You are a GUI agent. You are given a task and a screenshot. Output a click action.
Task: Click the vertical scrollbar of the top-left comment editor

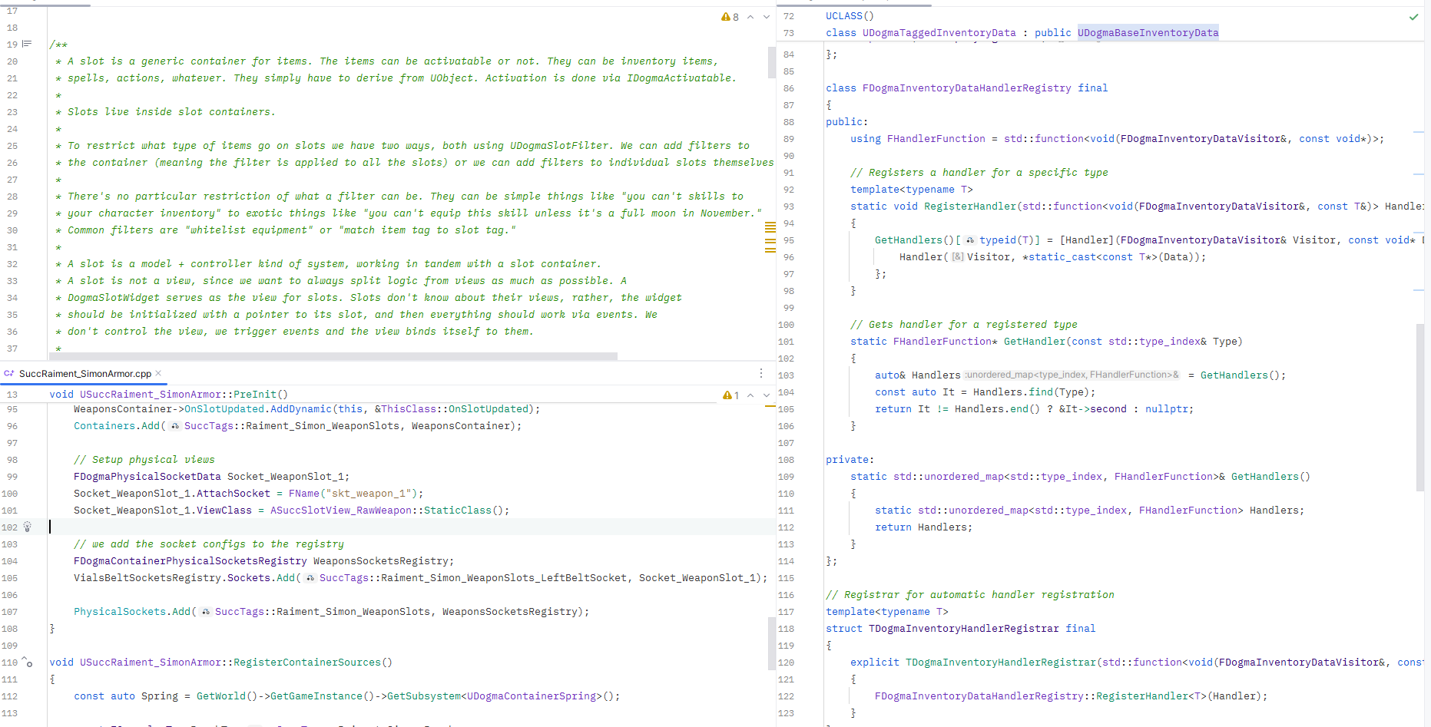click(771, 62)
